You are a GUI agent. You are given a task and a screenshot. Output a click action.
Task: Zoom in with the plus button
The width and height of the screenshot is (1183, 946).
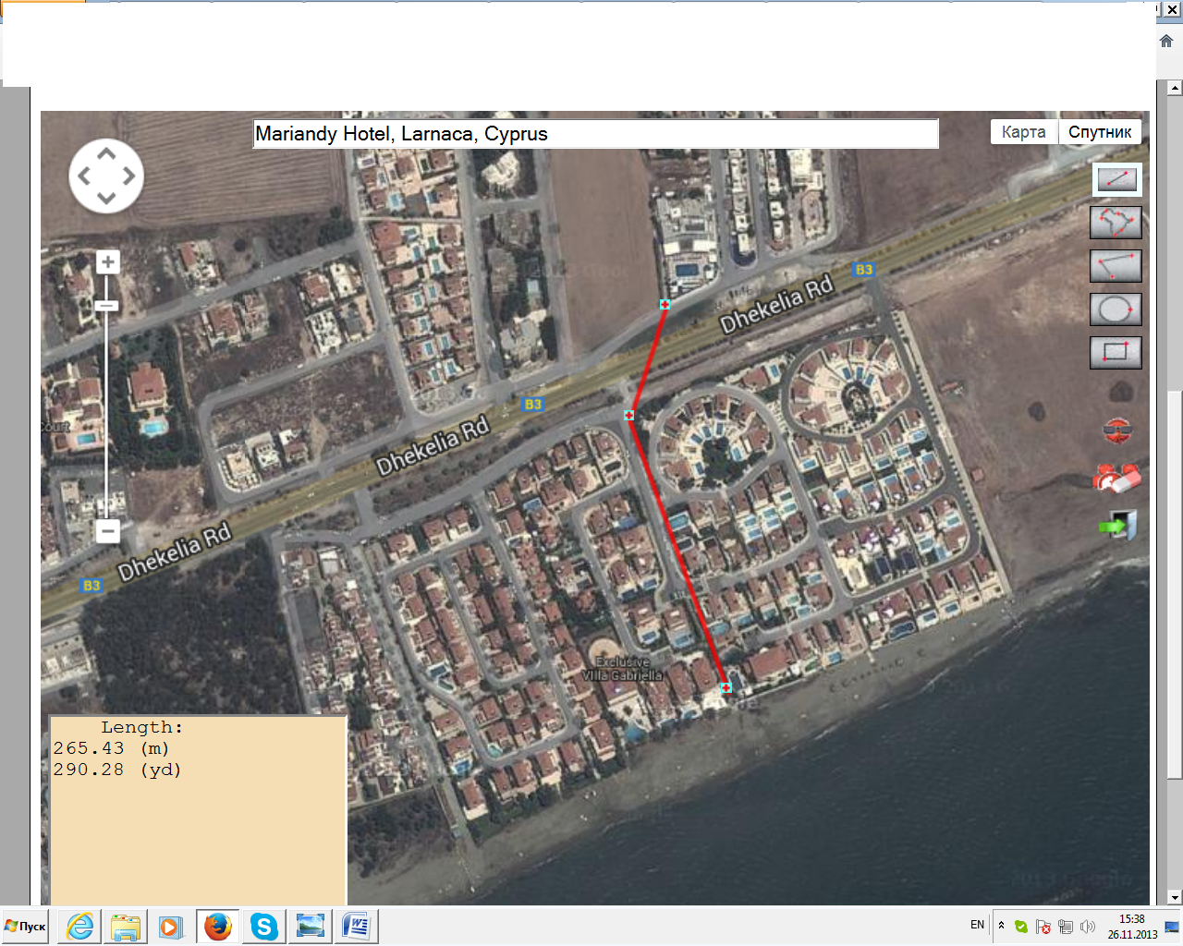point(107,262)
